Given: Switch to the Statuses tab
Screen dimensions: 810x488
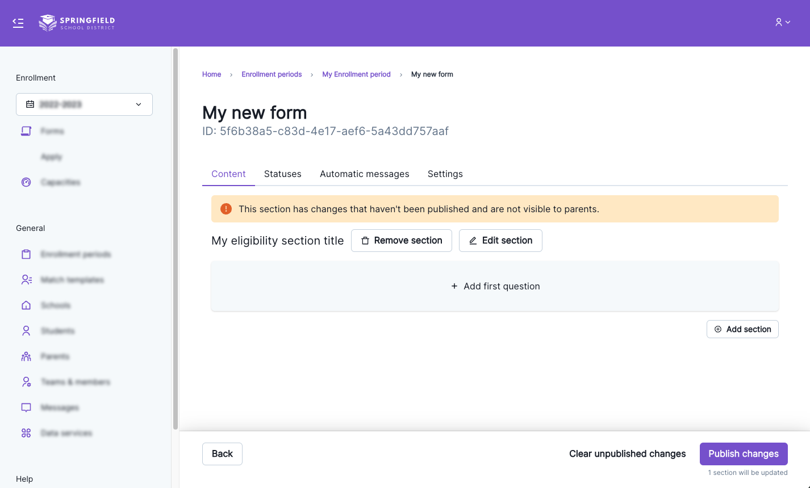Looking at the screenshot, I should (282, 174).
